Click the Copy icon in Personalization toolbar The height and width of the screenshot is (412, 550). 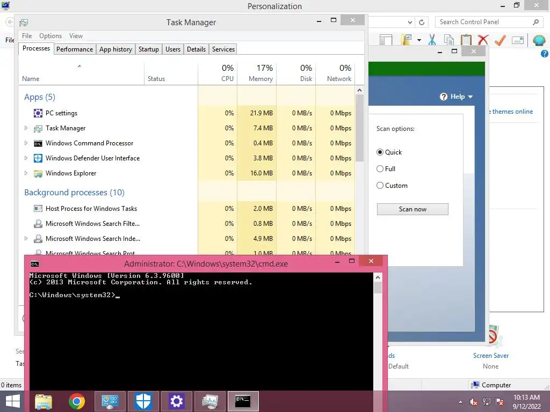(x=448, y=40)
